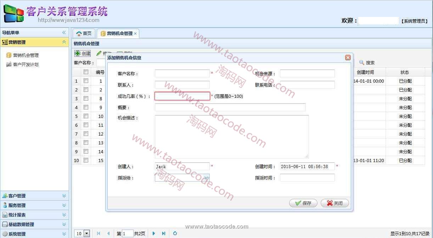Expand the 客户管理 accordion panel

pyautogui.click(x=64, y=196)
